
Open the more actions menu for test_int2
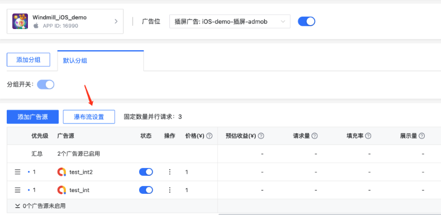[x=169, y=172]
